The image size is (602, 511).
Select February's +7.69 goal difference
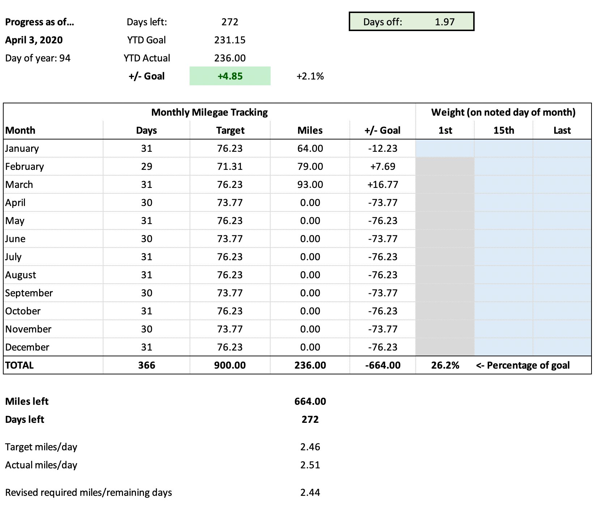383,167
